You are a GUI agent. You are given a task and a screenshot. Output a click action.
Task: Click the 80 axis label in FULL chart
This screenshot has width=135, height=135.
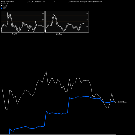pos(87,13)
